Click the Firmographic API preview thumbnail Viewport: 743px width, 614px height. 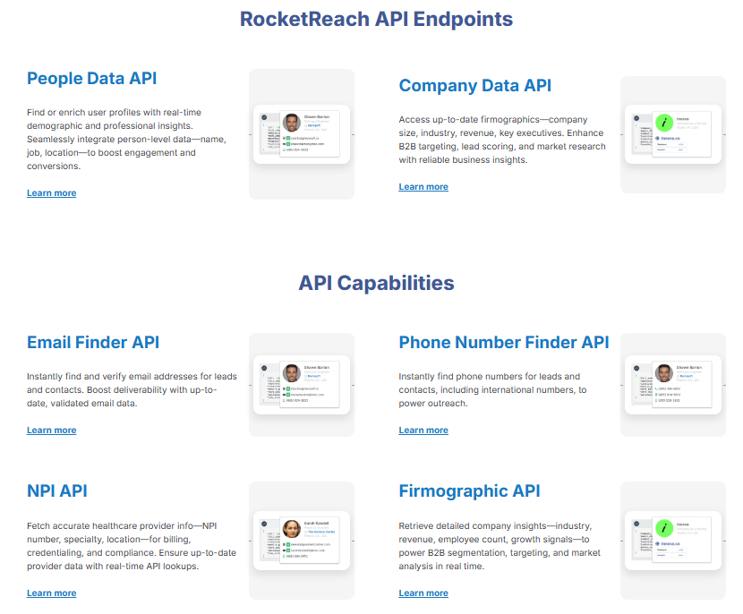(673, 541)
